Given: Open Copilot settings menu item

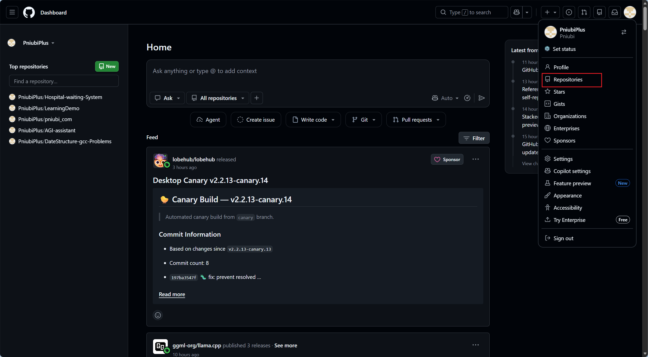Looking at the screenshot, I should [587, 171].
